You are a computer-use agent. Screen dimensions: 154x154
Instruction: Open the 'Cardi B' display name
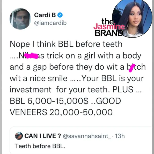click(45, 15)
